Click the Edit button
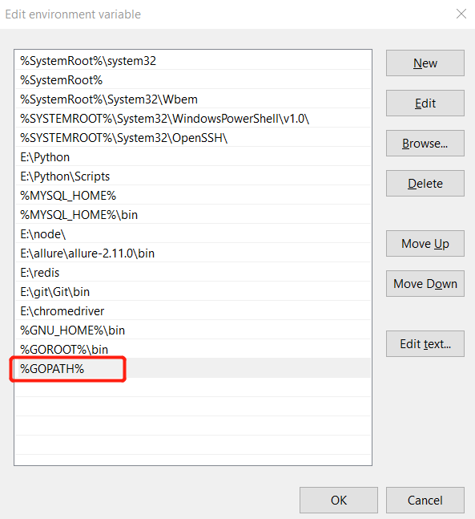The image size is (475, 519). click(x=425, y=103)
